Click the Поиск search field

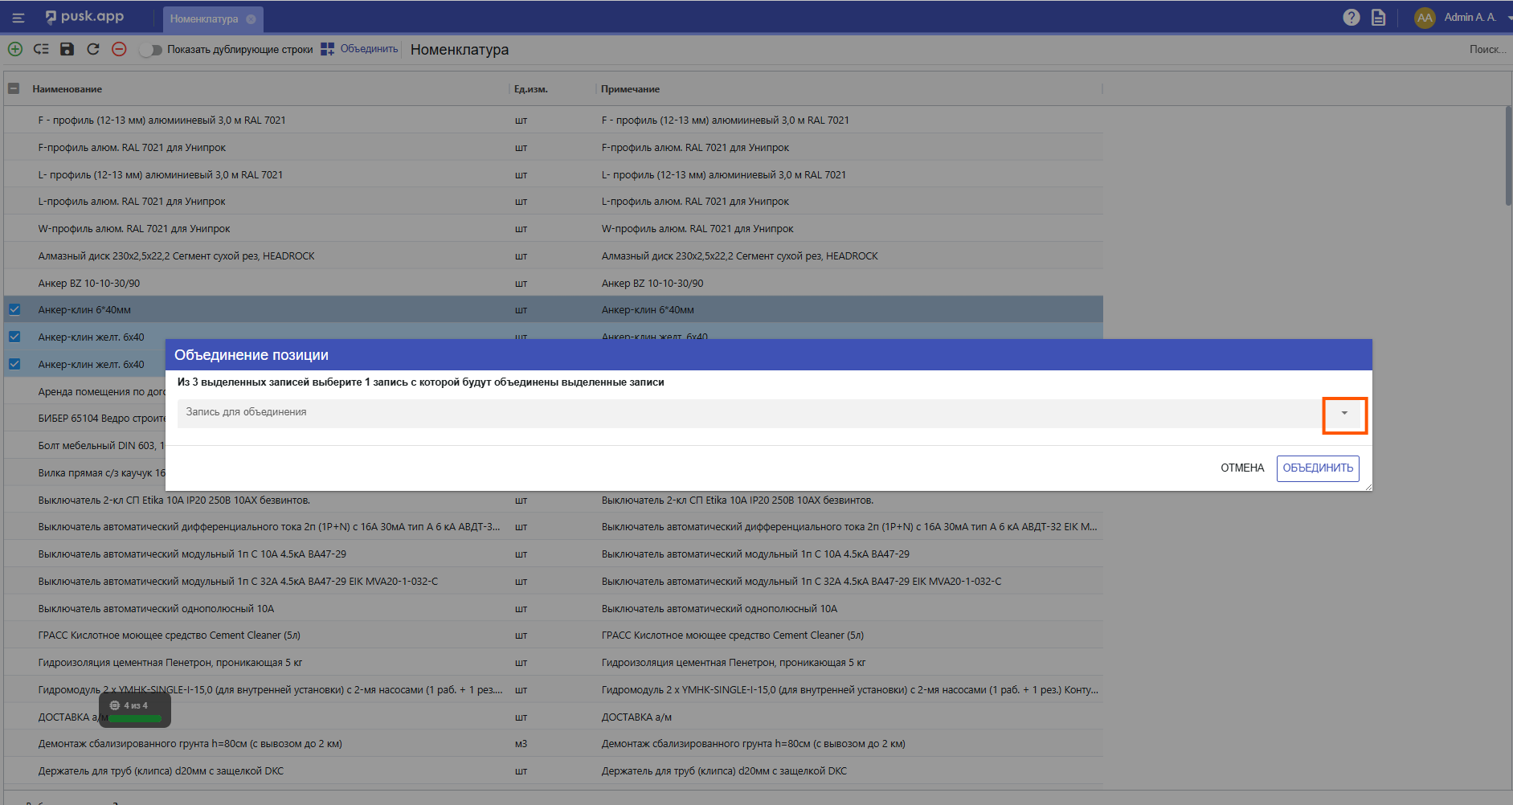1487,50
